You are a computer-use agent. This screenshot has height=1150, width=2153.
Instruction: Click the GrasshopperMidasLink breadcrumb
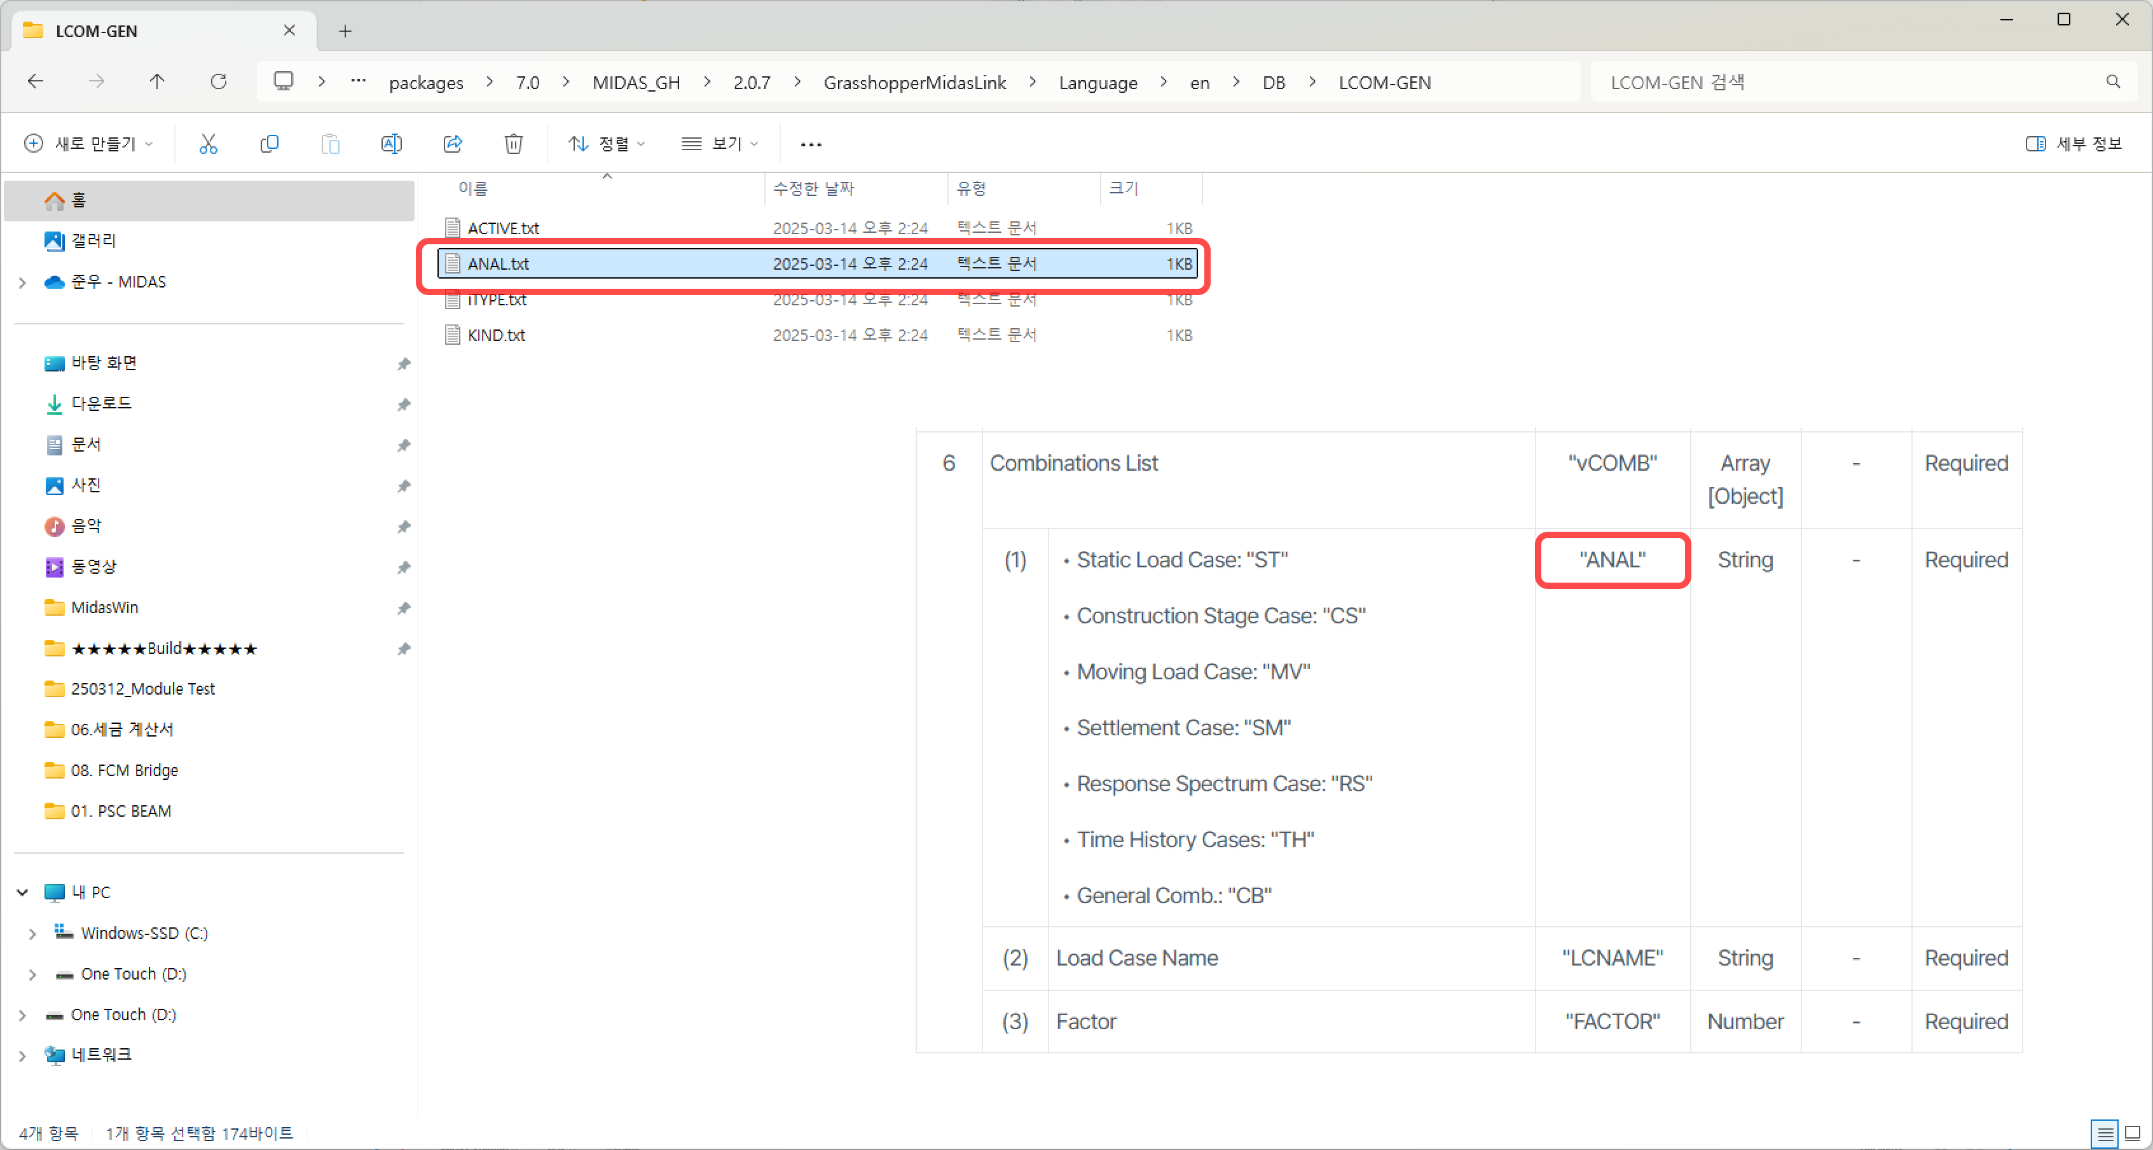click(x=914, y=82)
